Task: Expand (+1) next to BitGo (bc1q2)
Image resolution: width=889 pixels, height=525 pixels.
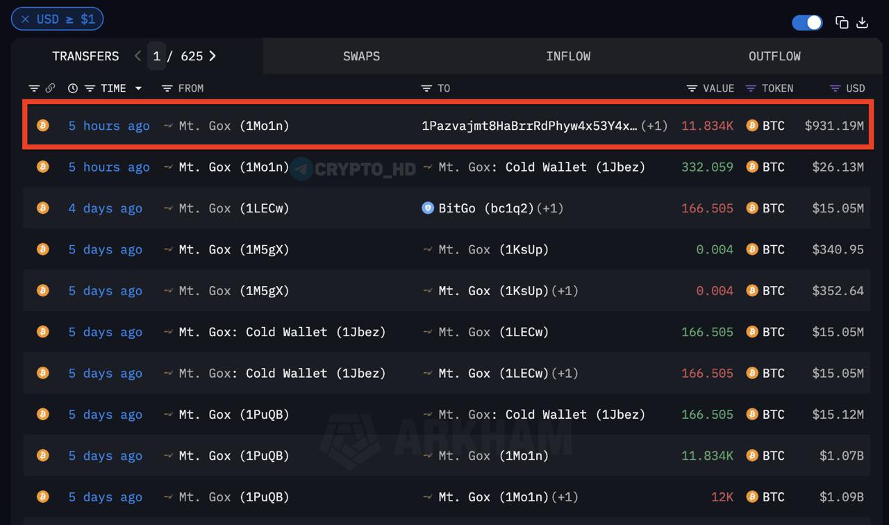Action: pyautogui.click(x=549, y=208)
